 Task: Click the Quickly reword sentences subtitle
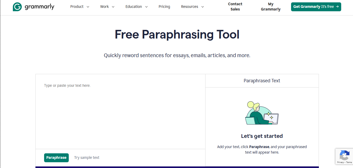point(177,55)
